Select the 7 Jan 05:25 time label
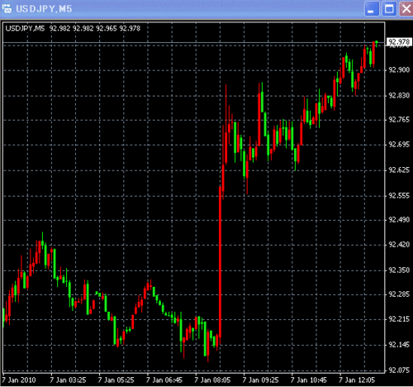The image size is (413, 387). click(x=116, y=380)
